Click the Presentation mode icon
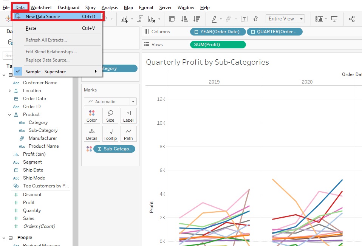Image resolution: width=362 pixels, height=246 pixels. click(x=334, y=19)
